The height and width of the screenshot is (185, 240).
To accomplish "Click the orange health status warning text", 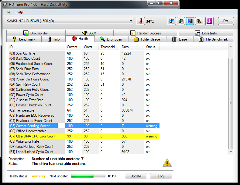I will [x=38, y=176].
